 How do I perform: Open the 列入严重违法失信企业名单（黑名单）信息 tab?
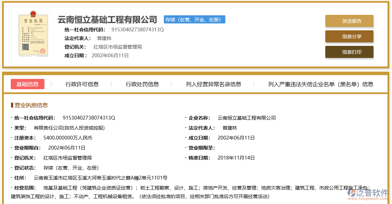pos(320,84)
